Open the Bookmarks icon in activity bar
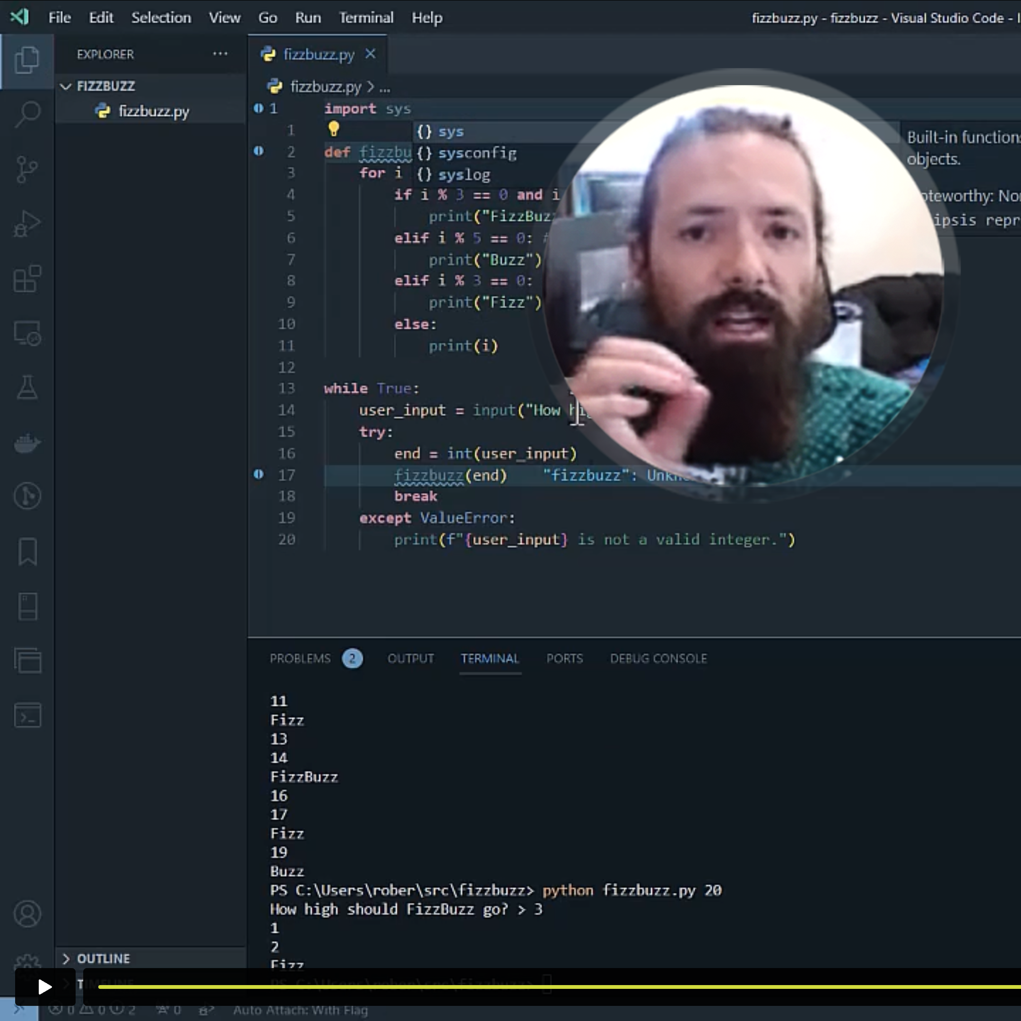This screenshot has height=1021, width=1021. tap(27, 552)
